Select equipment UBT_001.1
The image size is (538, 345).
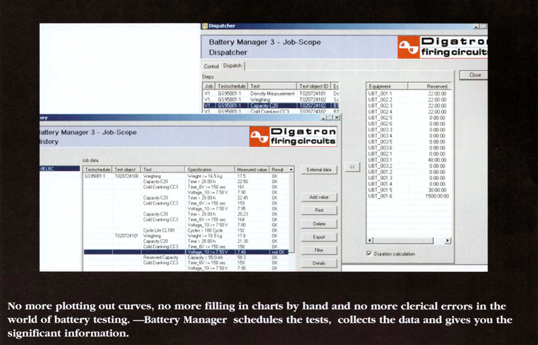(x=380, y=93)
